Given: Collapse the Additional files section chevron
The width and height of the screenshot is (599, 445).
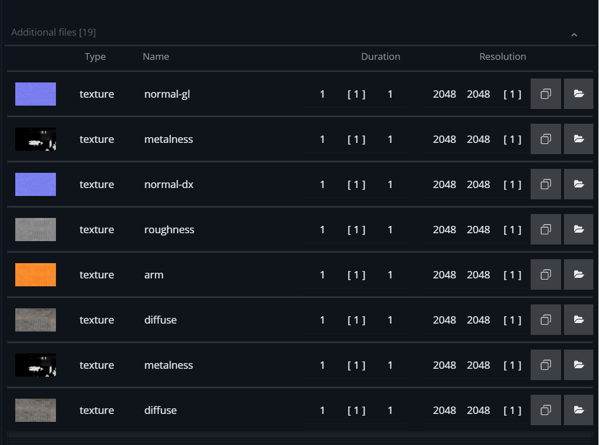Looking at the screenshot, I should tap(574, 35).
